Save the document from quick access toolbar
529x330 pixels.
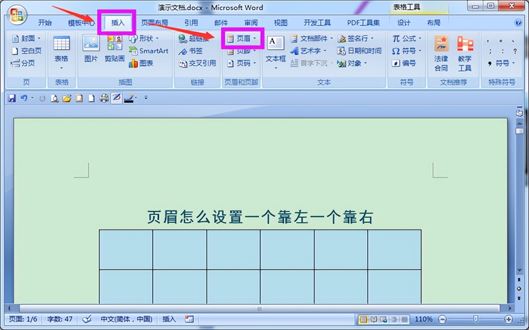12,98
